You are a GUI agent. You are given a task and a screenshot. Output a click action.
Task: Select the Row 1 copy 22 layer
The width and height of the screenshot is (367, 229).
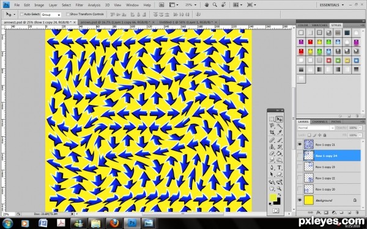pyautogui.click(x=332, y=178)
